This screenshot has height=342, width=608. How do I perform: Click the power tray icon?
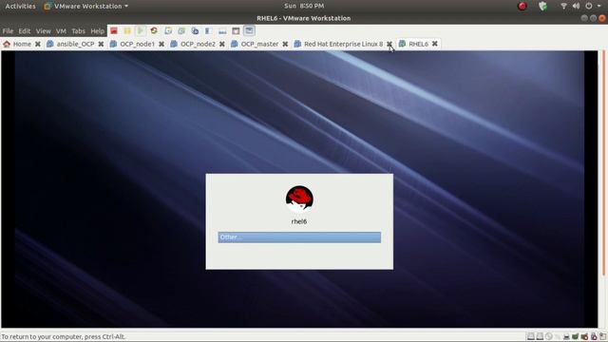tap(589, 6)
